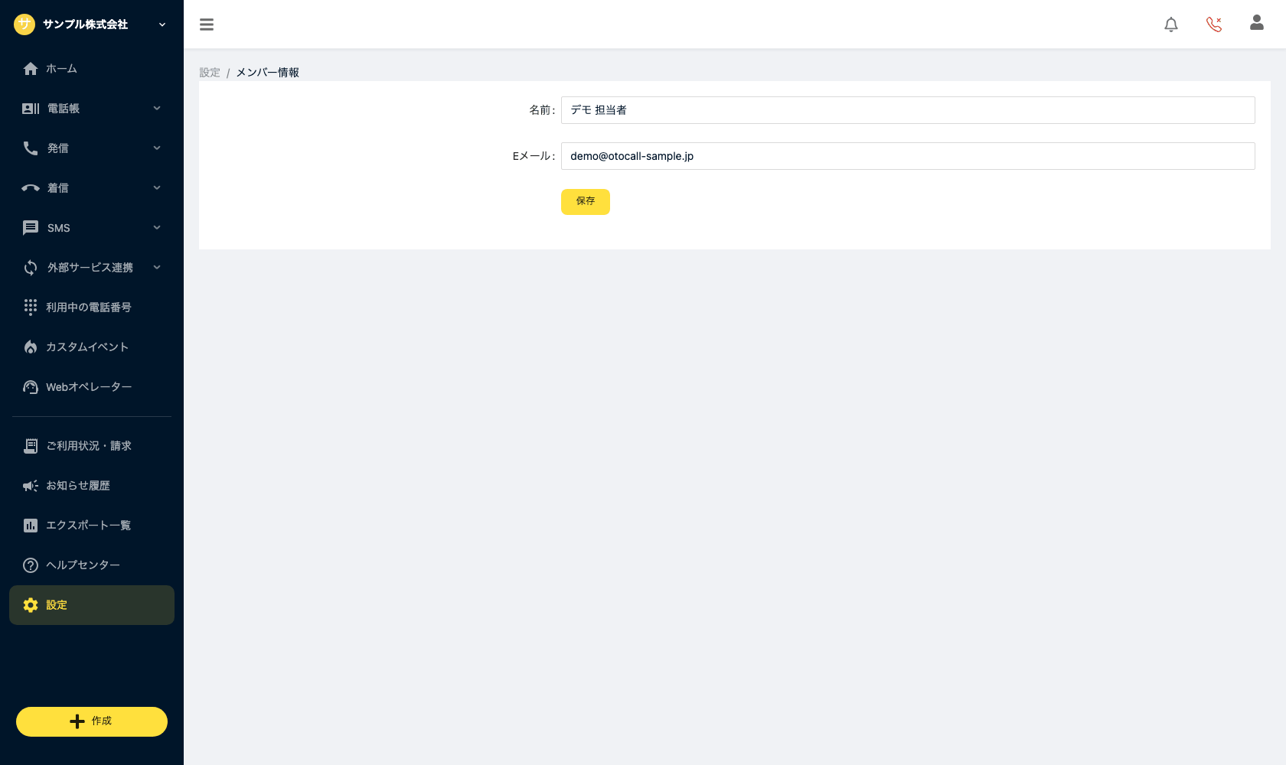Viewport: 1286px width, 765px height.
Task: Click the ヘルプセンター question mark icon
Action: [x=31, y=565]
